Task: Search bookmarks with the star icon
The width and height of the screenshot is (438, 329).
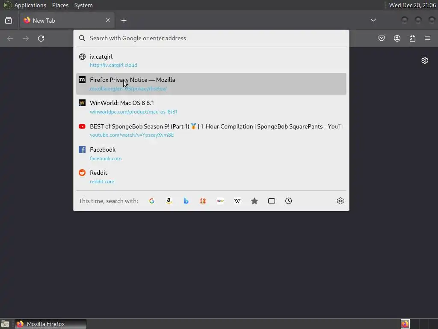Action: point(255,201)
